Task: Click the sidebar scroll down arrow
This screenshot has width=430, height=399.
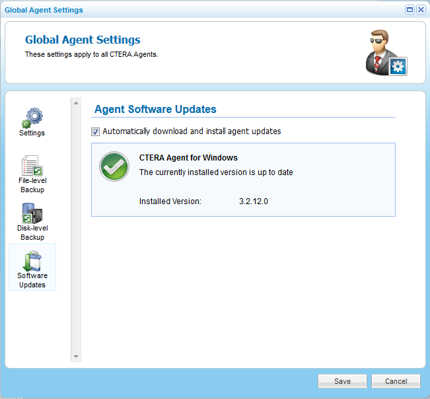Action: click(x=76, y=357)
